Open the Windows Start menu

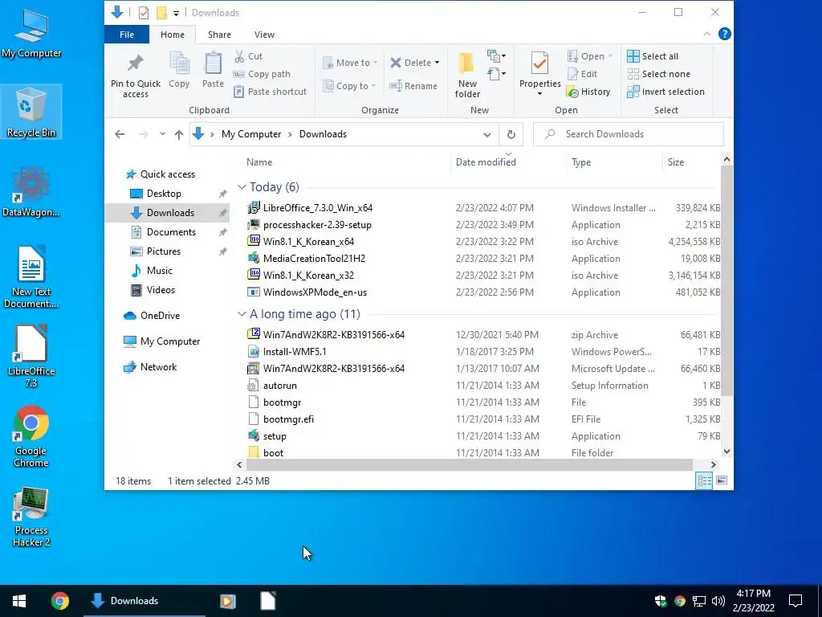click(19, 601)
